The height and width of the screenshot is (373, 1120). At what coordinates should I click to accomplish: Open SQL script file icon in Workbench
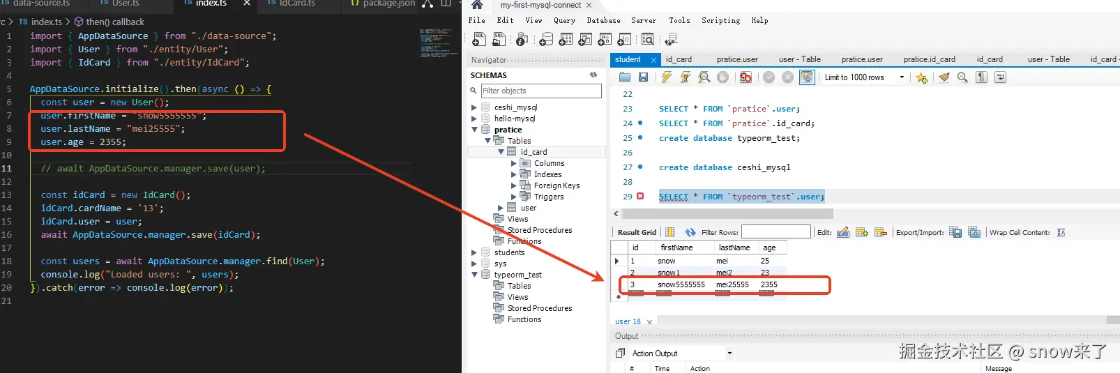pyautogui.click(x=499, y=39)
